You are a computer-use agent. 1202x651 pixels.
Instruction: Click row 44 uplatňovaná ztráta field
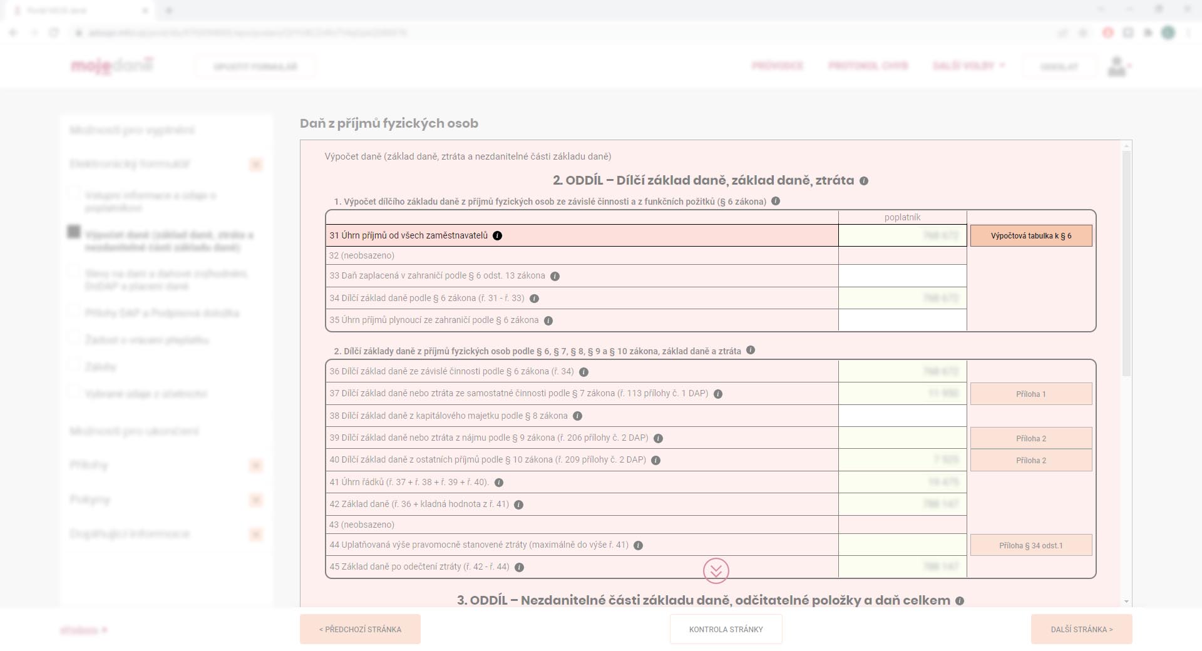pyautogui.click(x=902, y=545)
